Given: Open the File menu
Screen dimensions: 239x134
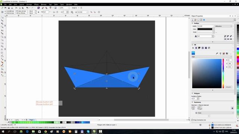Looking at the screenshot, I should coord(5,4).
